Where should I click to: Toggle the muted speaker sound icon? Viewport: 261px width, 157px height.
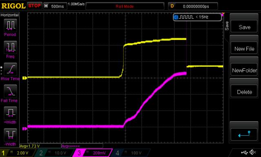pos(252,152)
